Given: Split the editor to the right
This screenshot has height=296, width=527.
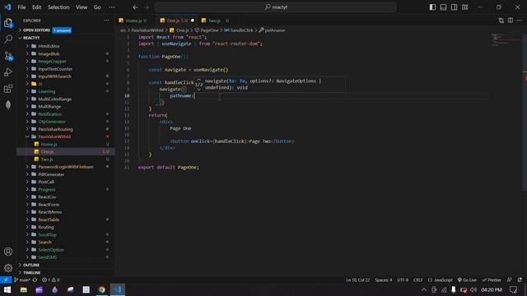Looking at the screenshot, I should pyautogui.click(x=511, y=21).
